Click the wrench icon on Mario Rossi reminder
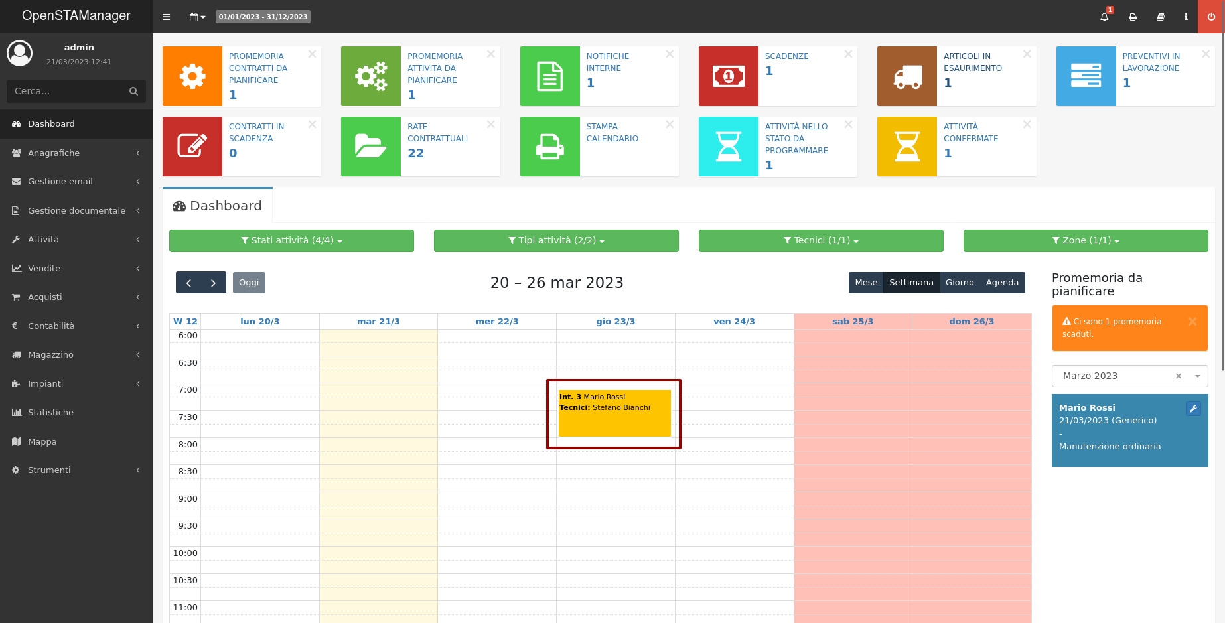This screenshot has width=1225, height=623. (1193, 409)
